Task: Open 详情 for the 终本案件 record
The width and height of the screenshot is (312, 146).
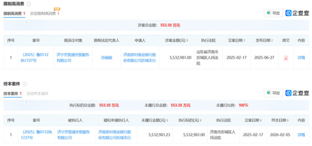Action: coord(301,135)
